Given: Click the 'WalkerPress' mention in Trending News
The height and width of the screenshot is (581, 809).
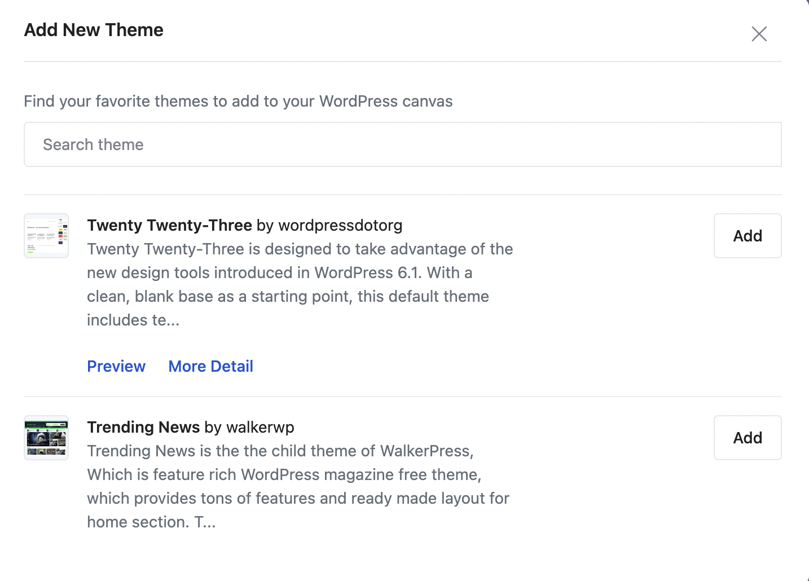Looking at the screenshot, I should [424, 451].
